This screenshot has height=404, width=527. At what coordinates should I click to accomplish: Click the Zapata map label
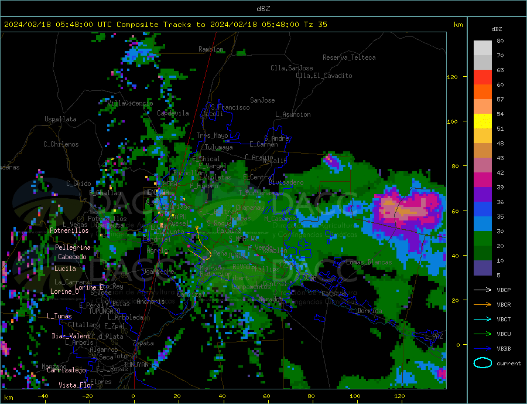(x=143, y=343)
